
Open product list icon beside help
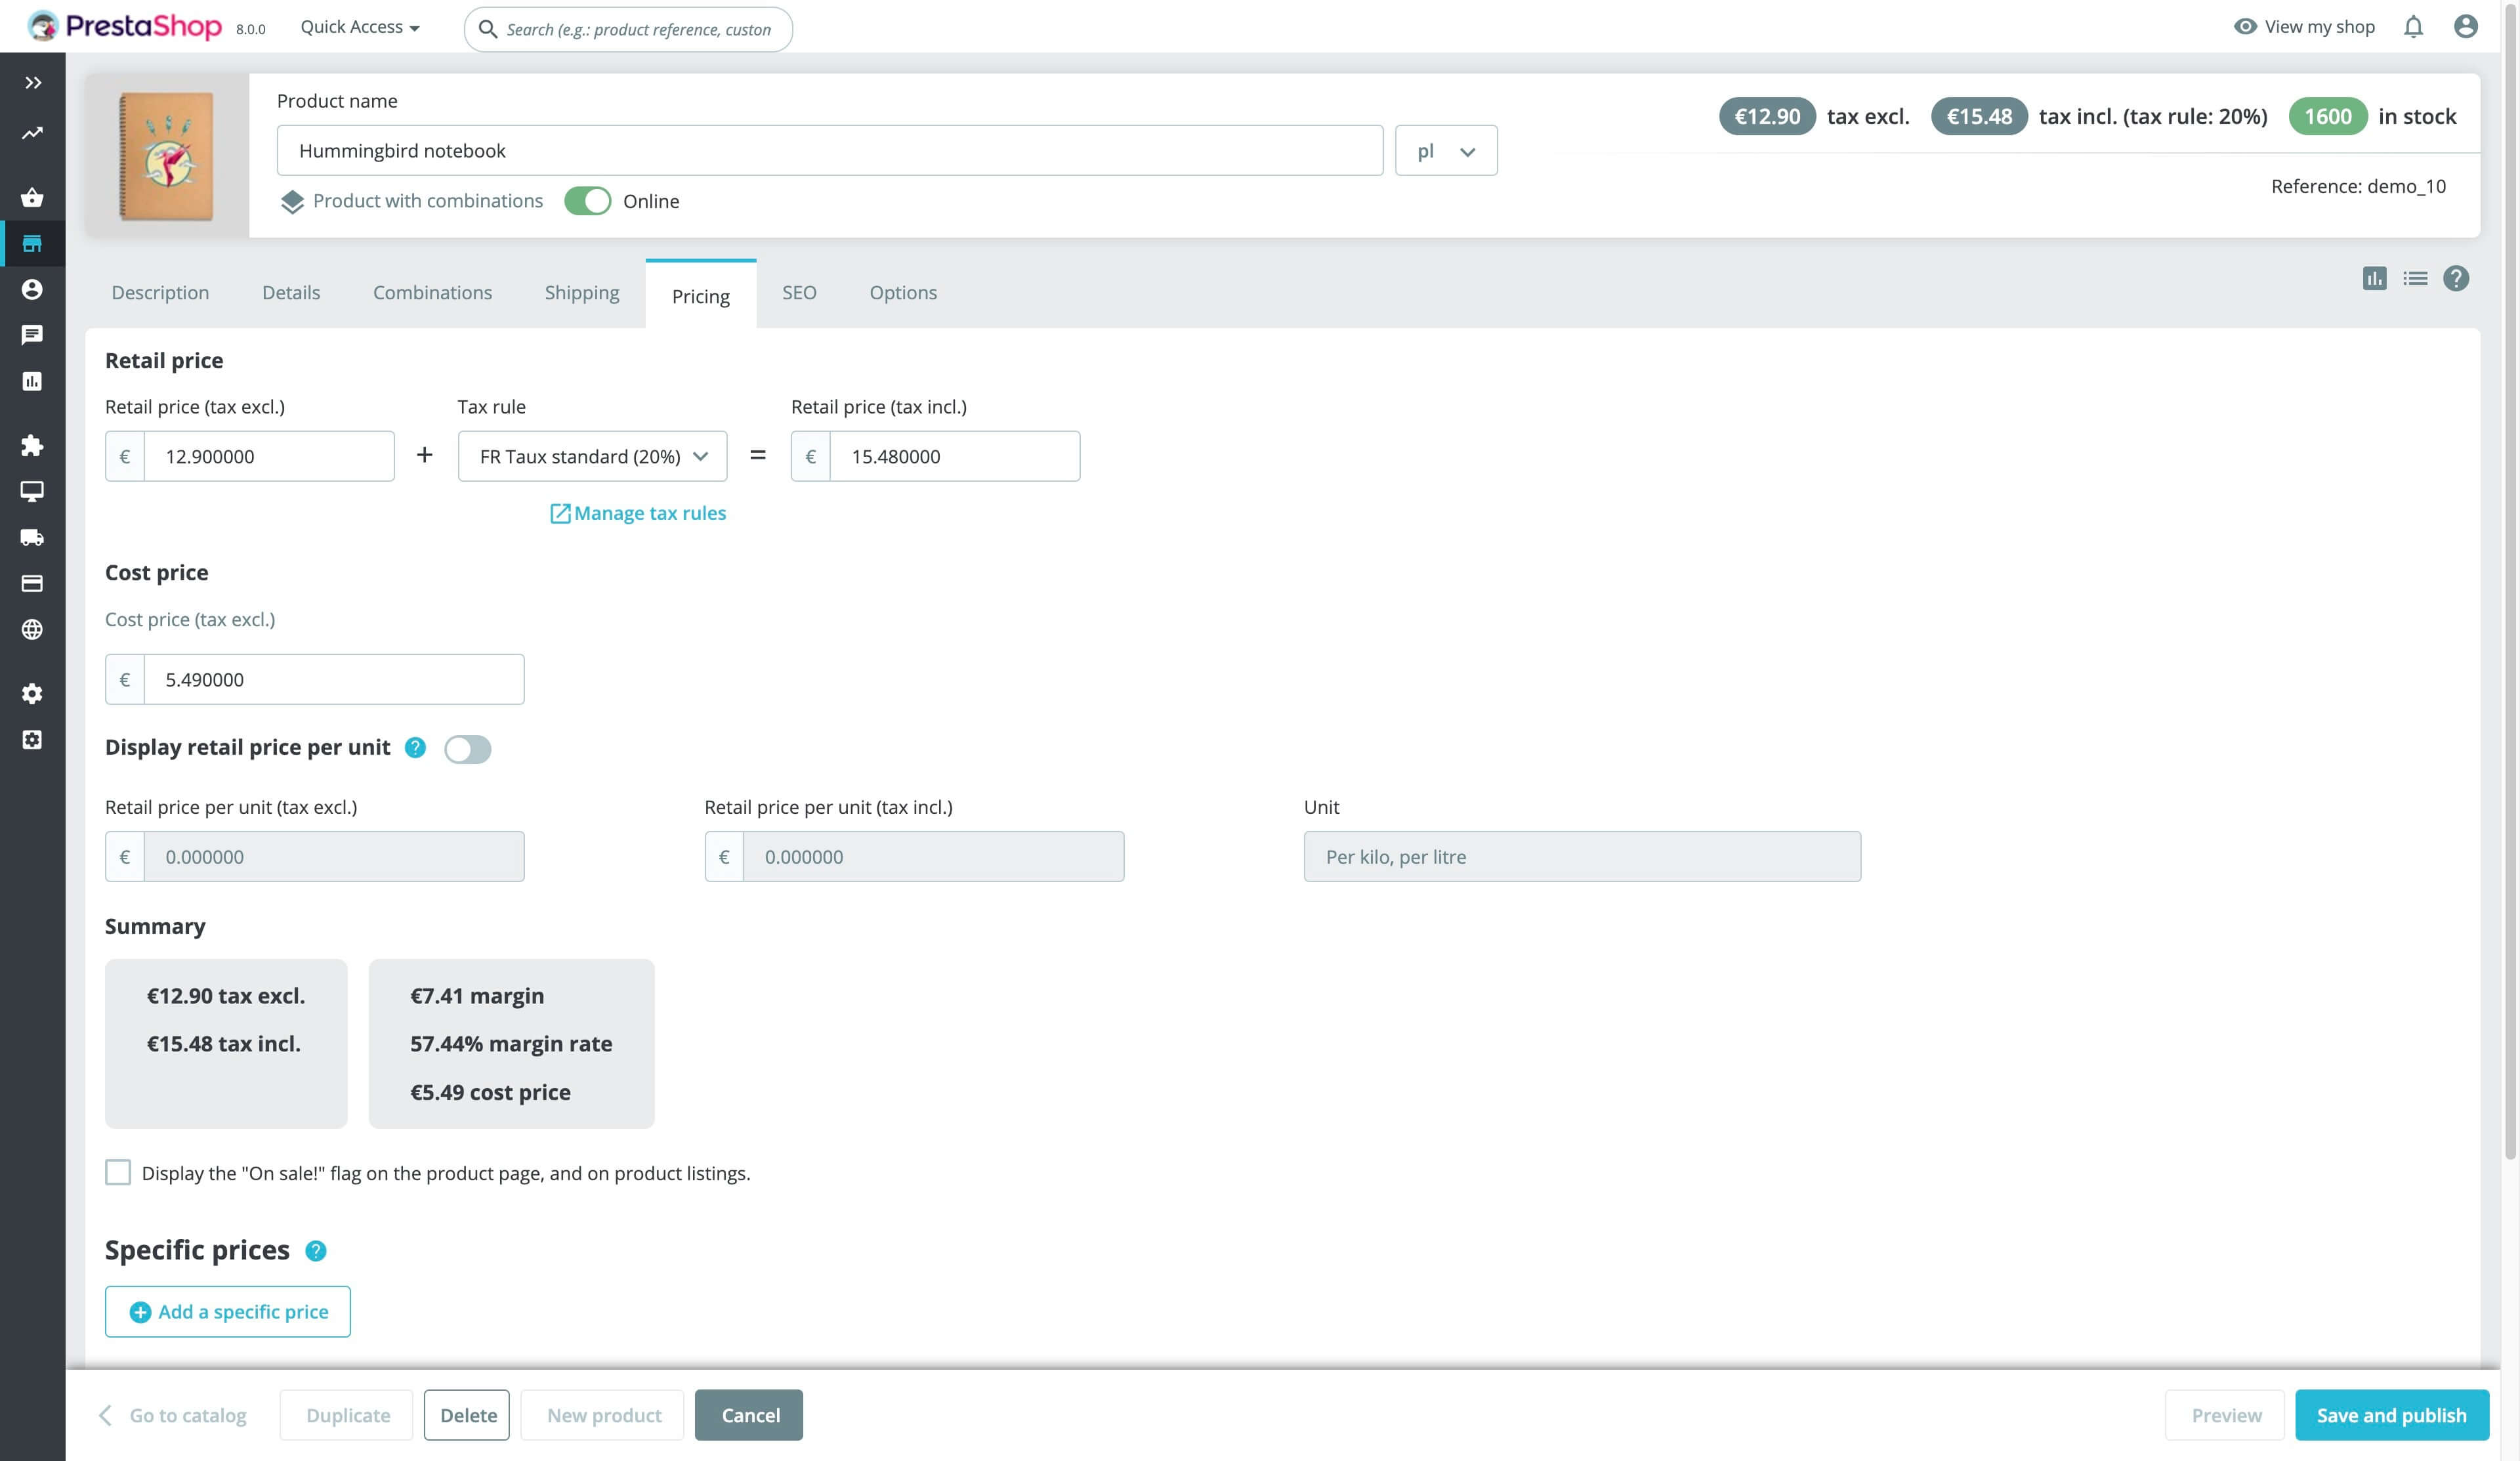point(2415,278)
